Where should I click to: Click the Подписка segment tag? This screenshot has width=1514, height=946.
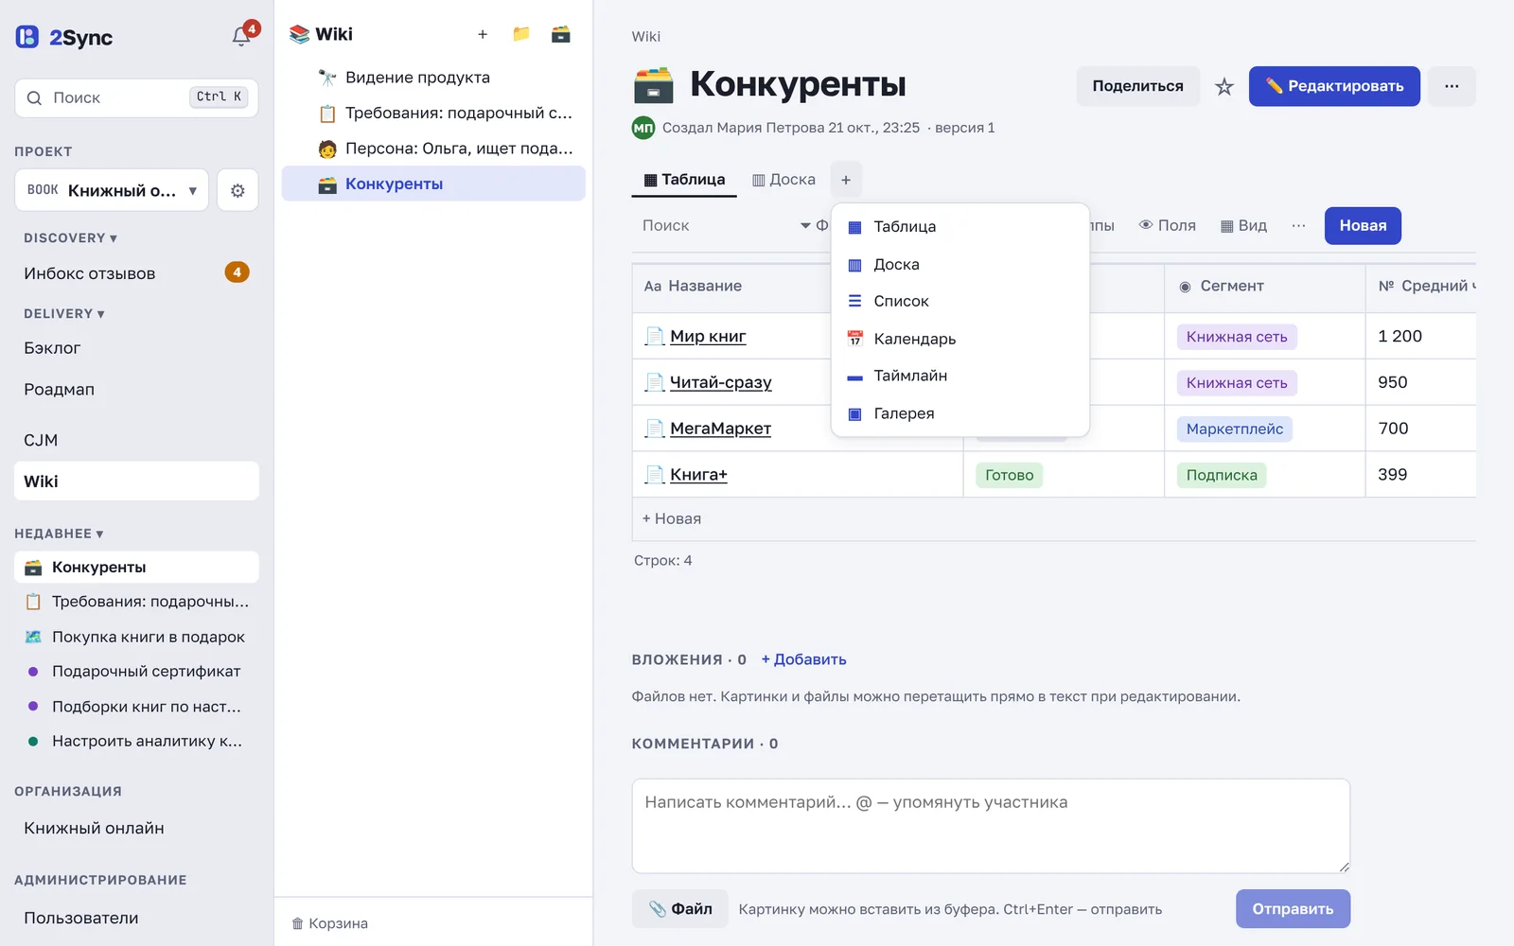pyautogui.click(x=1222, y=475)
